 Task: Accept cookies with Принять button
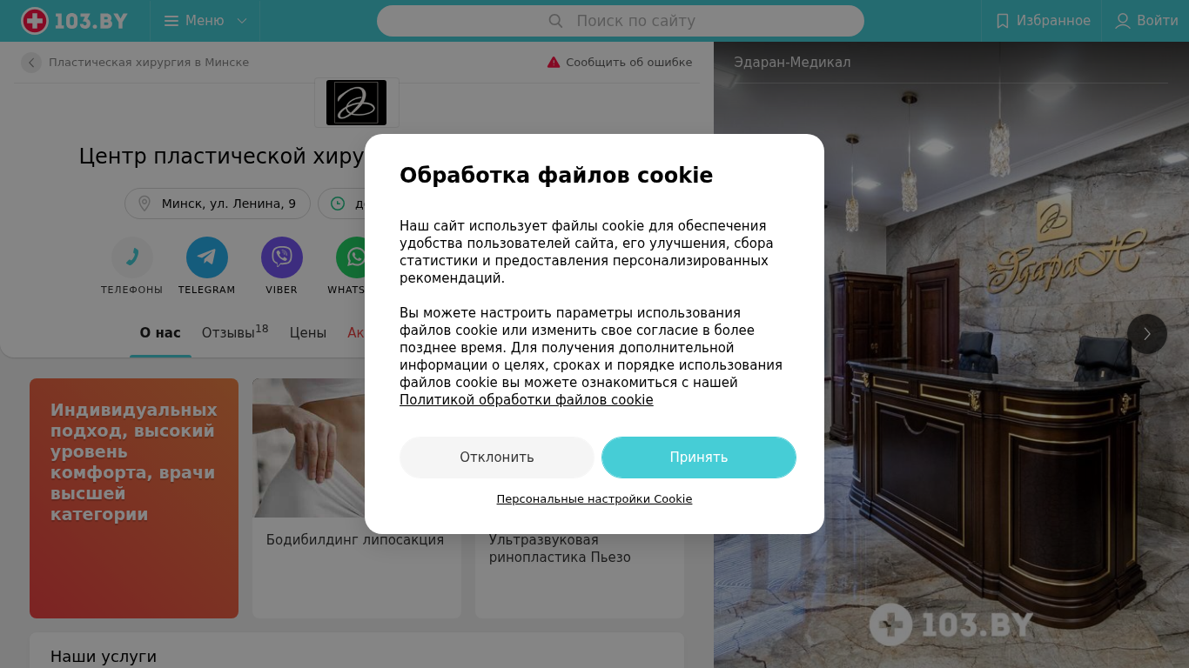(x=699, y=458)
